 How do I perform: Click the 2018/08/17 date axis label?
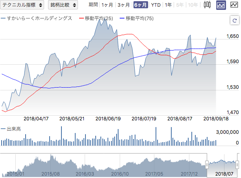click(x=180, y=118)
